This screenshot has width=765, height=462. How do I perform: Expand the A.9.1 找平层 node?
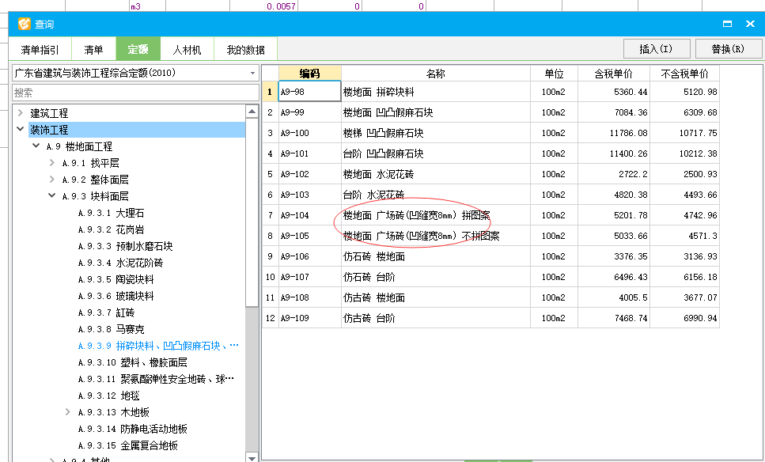tap(51, 162)
